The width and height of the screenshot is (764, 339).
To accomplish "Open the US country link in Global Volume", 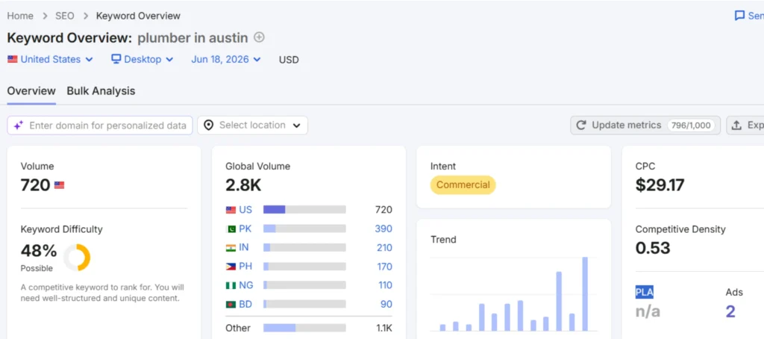I will 245,210.
